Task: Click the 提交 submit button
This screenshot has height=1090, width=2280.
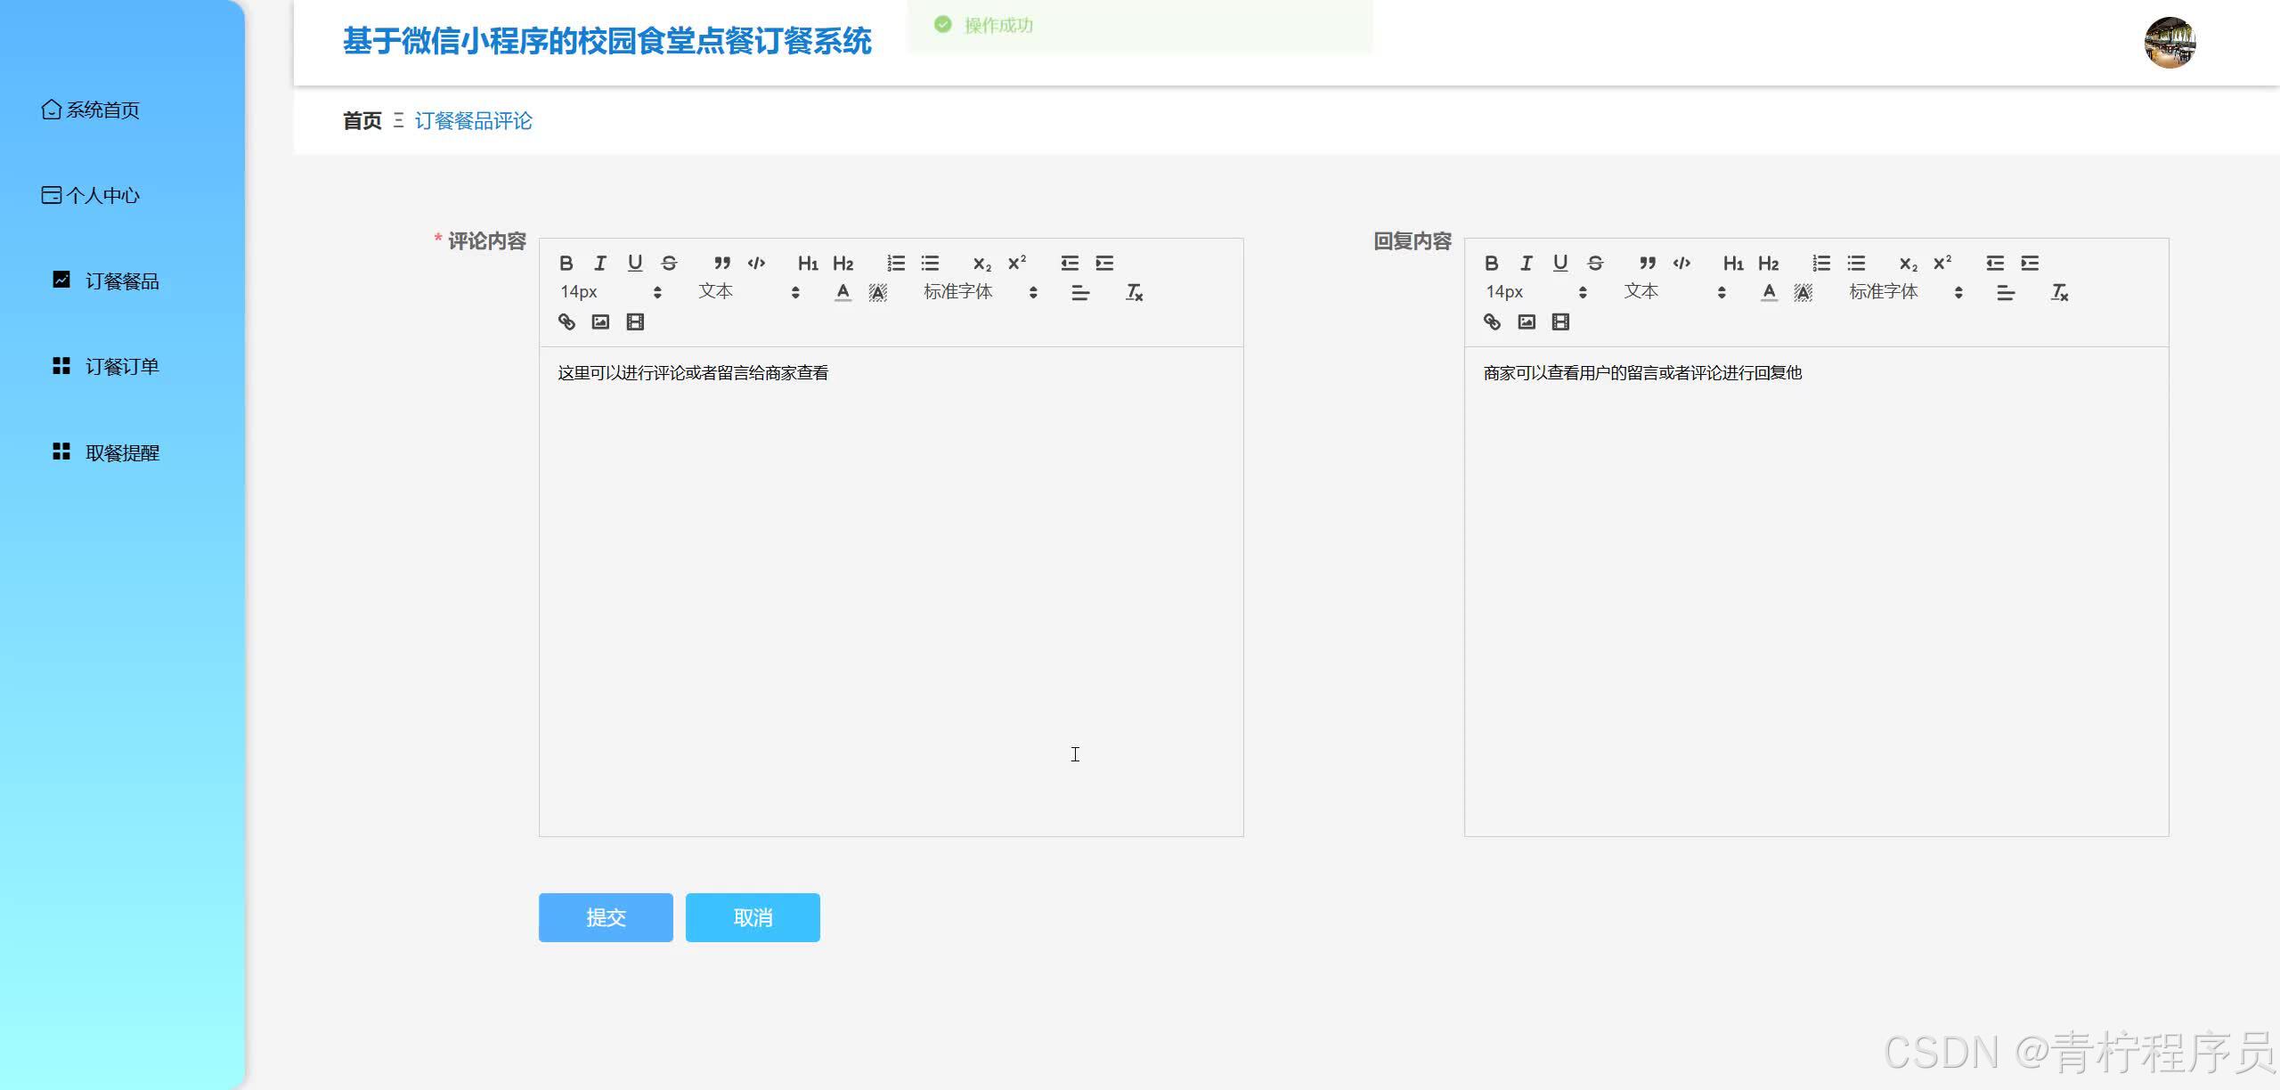Action: click(x=605, y=917)
